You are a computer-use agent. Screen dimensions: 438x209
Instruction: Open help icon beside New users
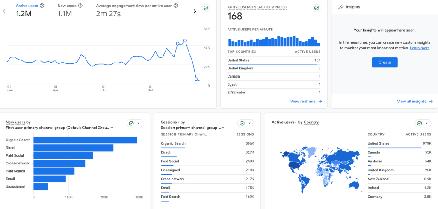tap(80, 6)
